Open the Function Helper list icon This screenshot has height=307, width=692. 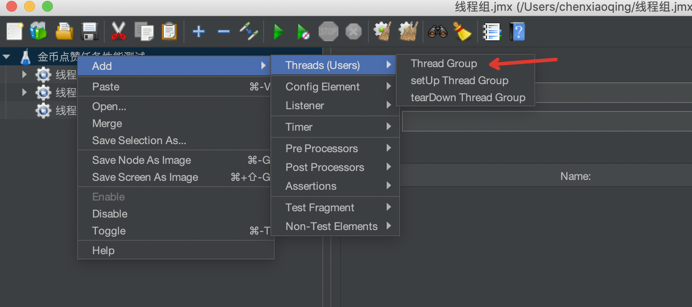491,32
